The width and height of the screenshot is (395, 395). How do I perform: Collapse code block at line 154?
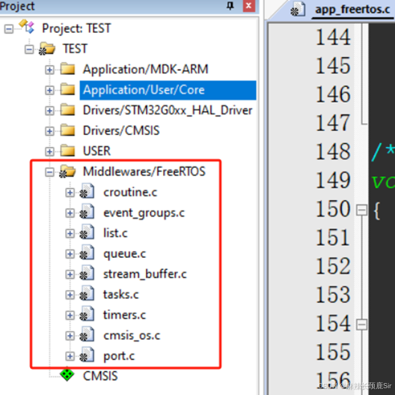(x=362, y=325)
